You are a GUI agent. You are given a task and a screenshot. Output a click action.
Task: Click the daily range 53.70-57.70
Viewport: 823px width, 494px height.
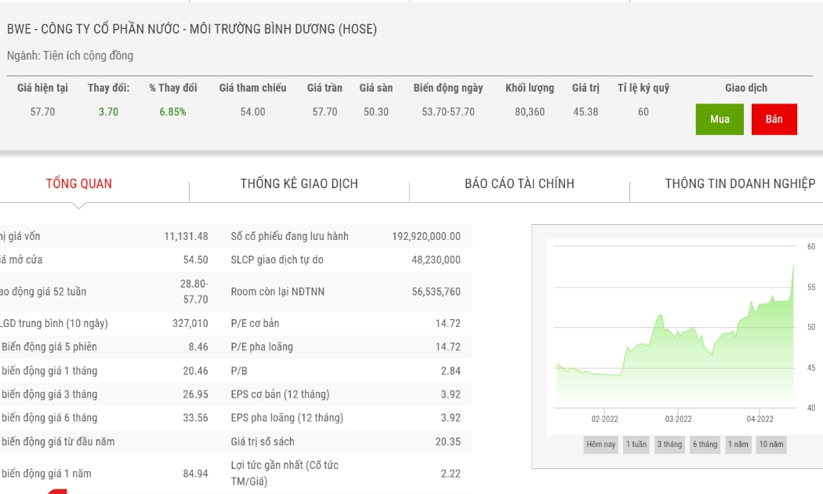448,112
